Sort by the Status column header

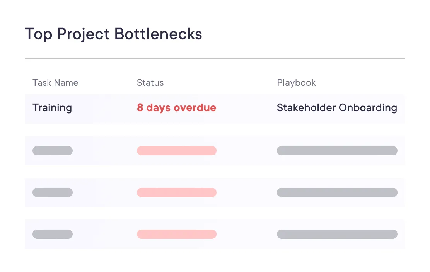[150, 83]
